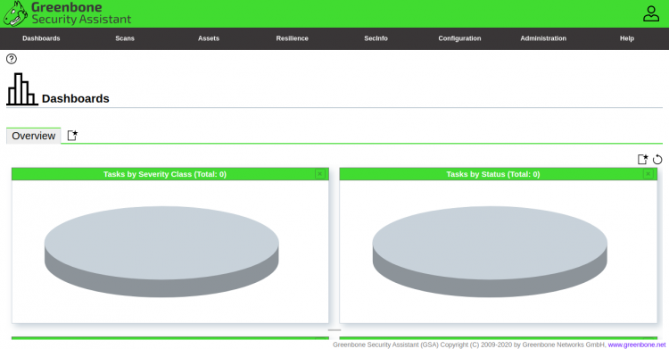Follow the www.greenbone.net link
The height and width of the screenshot is (349, 669).
pos(637,345)
